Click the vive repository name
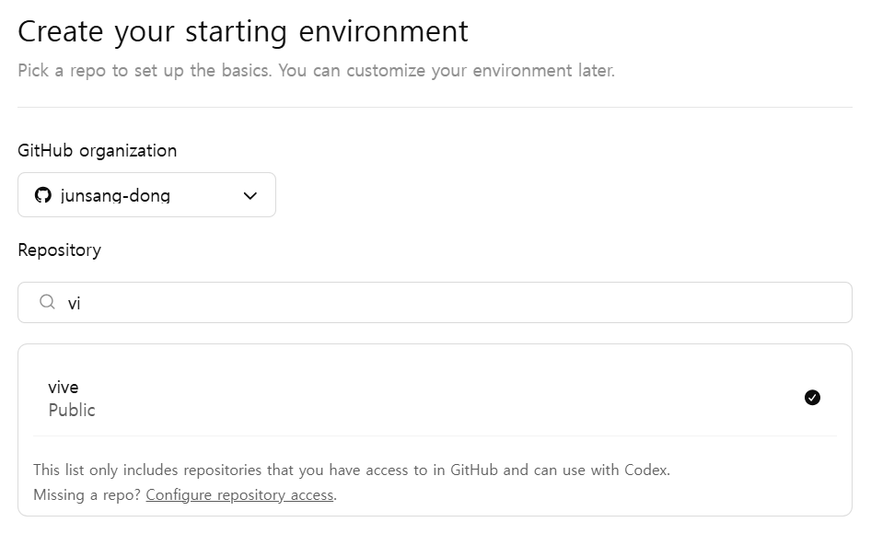 click(64, 388)
